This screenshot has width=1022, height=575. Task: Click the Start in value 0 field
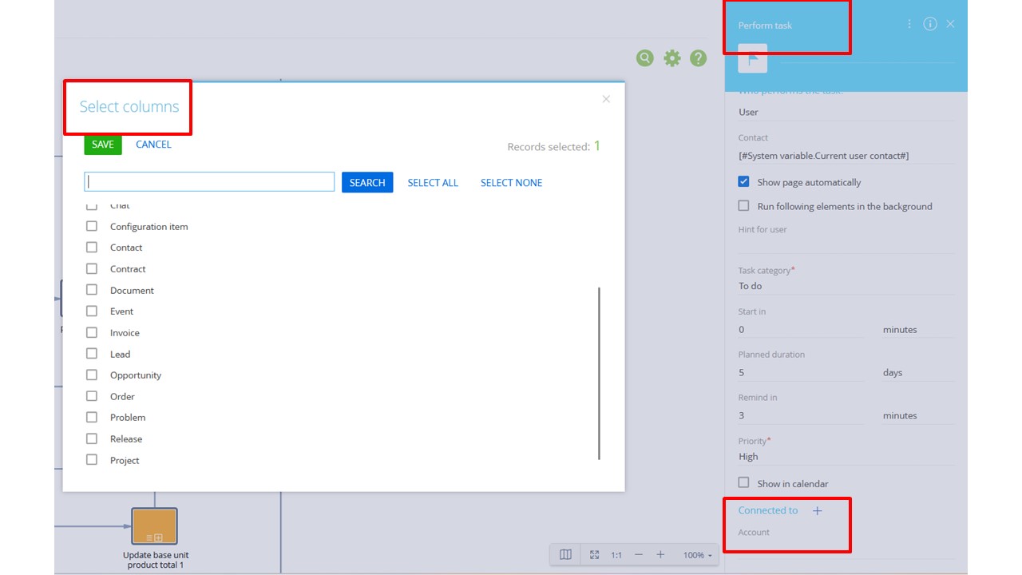pos(802,329)
